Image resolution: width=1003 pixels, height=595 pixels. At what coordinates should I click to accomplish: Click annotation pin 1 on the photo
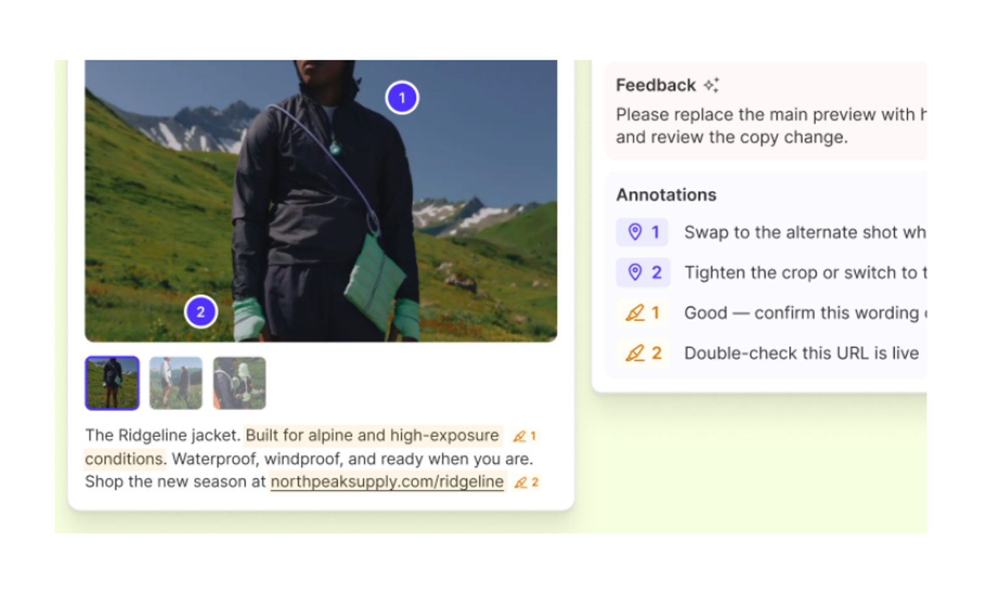[402, 98]
